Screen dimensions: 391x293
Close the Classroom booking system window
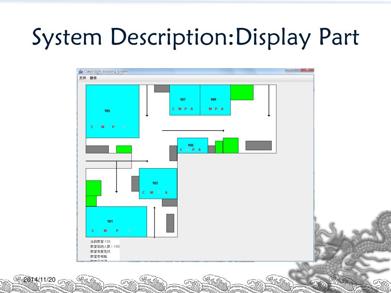[x=307, y=70]
